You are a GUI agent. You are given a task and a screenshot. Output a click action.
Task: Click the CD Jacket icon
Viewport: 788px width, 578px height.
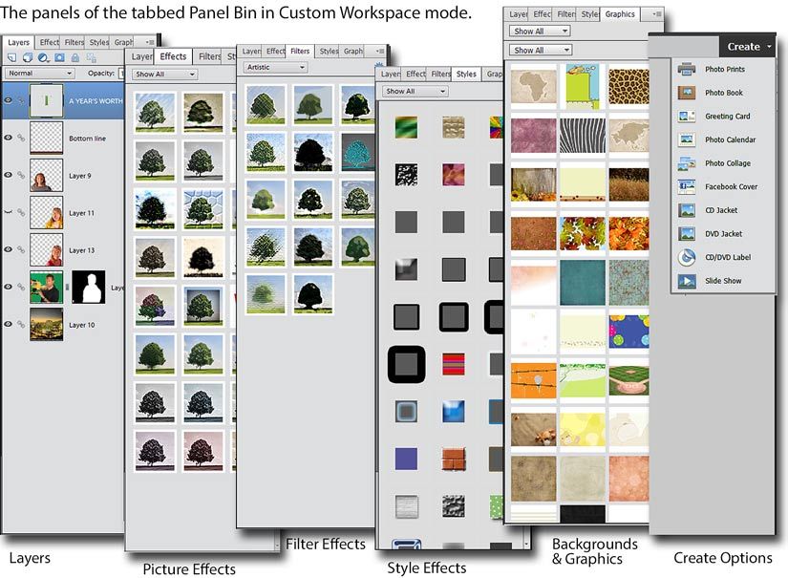pos(687,210)
